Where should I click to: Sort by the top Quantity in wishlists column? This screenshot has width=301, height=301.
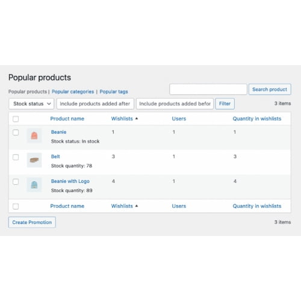pyautogui.click(x=257, y=119)
